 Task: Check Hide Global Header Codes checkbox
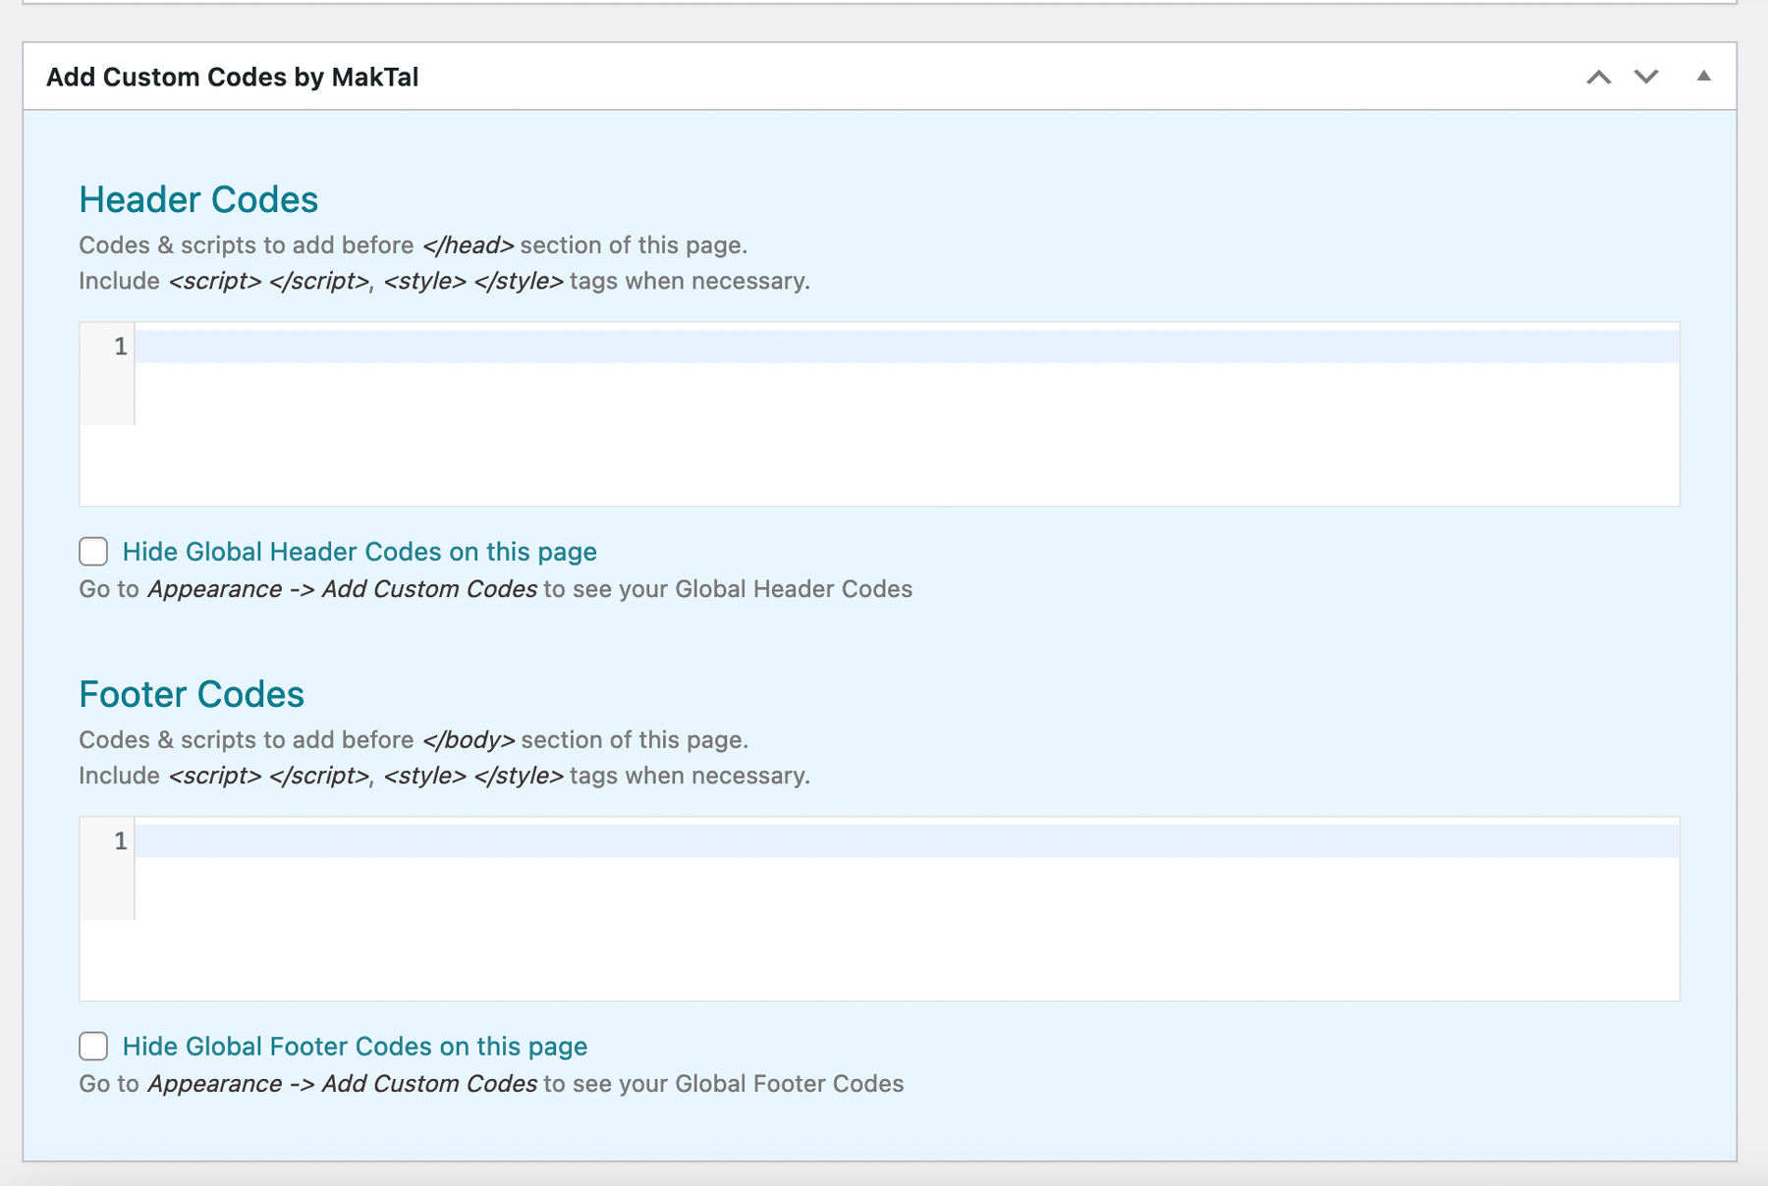[93, 552]
